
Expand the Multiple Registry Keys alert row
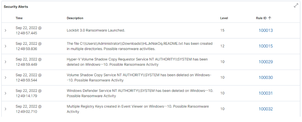point(5,109)
